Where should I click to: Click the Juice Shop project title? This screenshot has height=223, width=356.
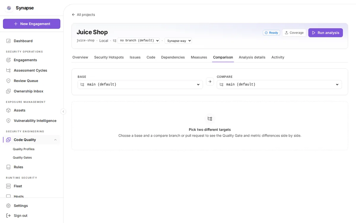(x=92, y=32)
